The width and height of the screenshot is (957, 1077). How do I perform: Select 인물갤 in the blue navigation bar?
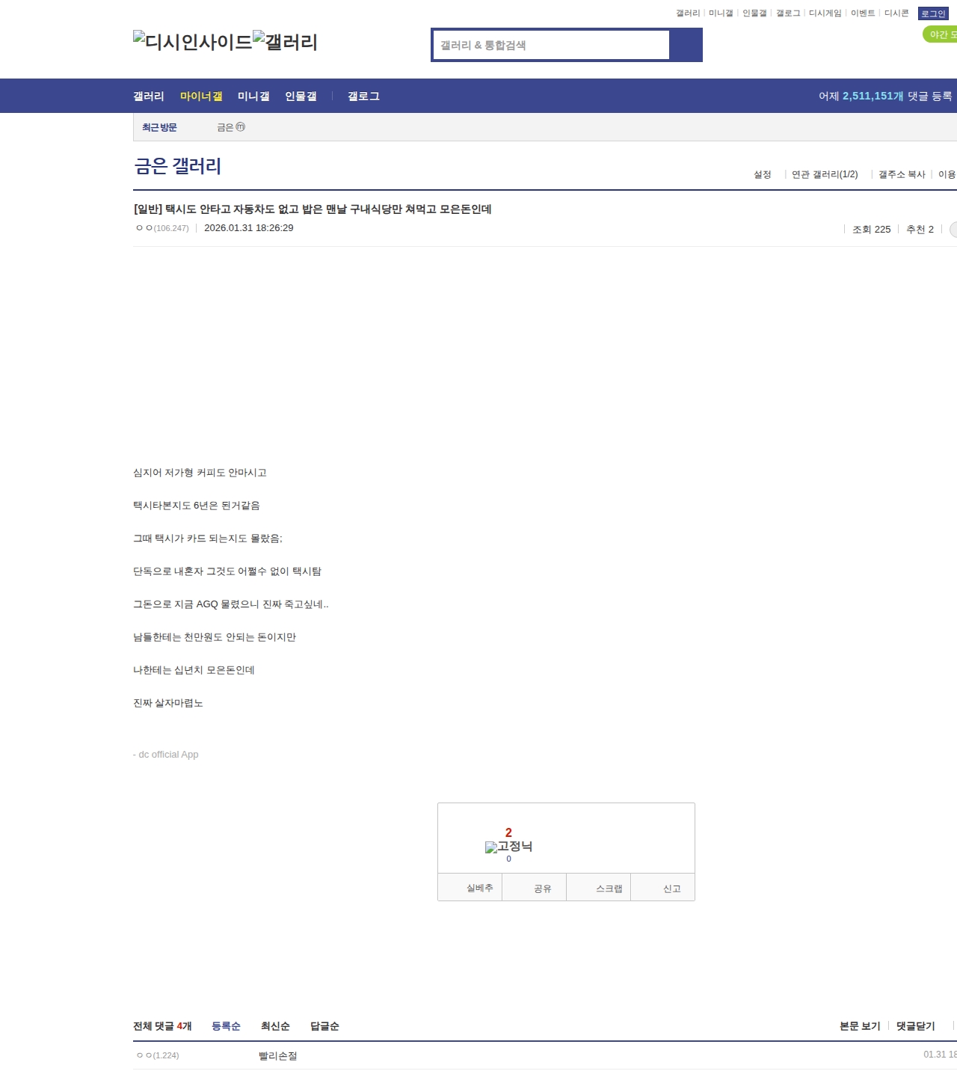(301, 96)
